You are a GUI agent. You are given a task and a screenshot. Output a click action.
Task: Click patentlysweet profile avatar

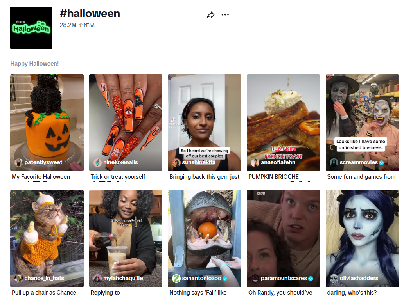click(18, 163)
